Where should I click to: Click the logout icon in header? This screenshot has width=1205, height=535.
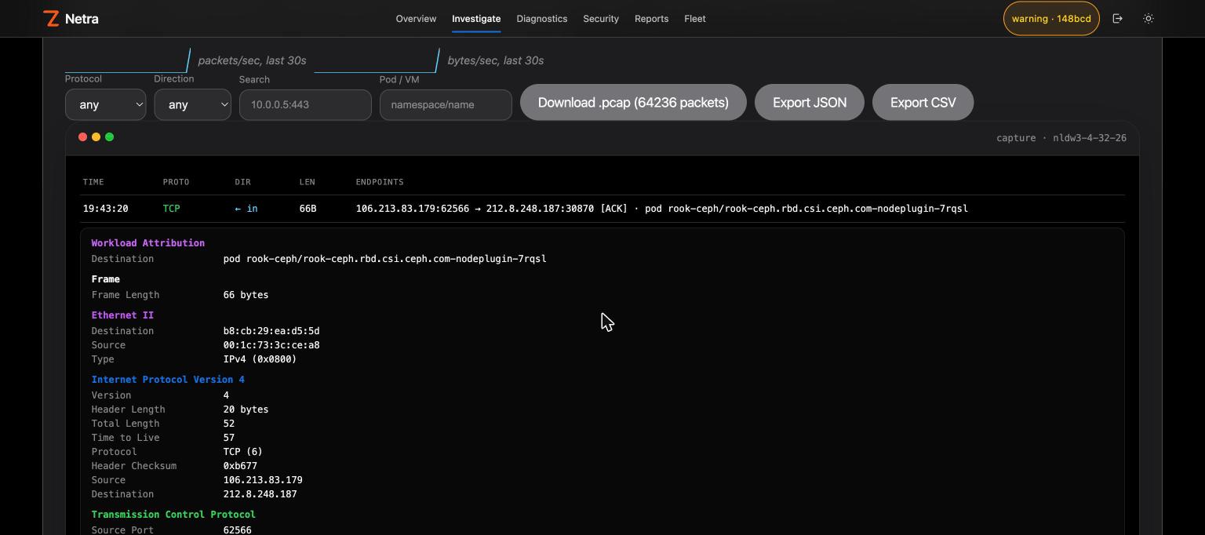click(x=1118, y=19)
